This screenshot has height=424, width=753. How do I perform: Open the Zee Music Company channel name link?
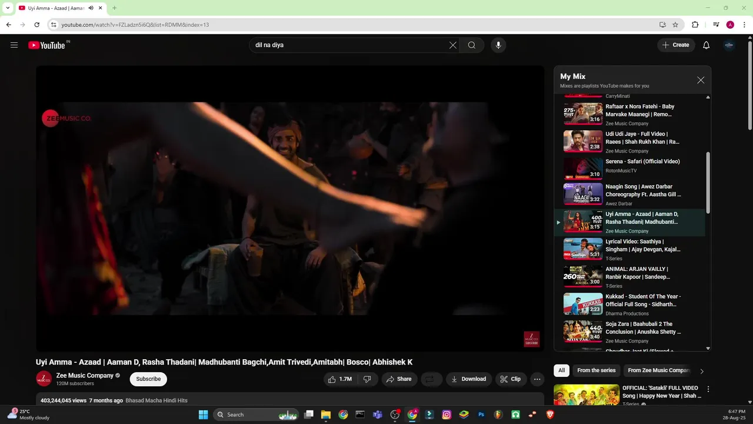[85, 376]
